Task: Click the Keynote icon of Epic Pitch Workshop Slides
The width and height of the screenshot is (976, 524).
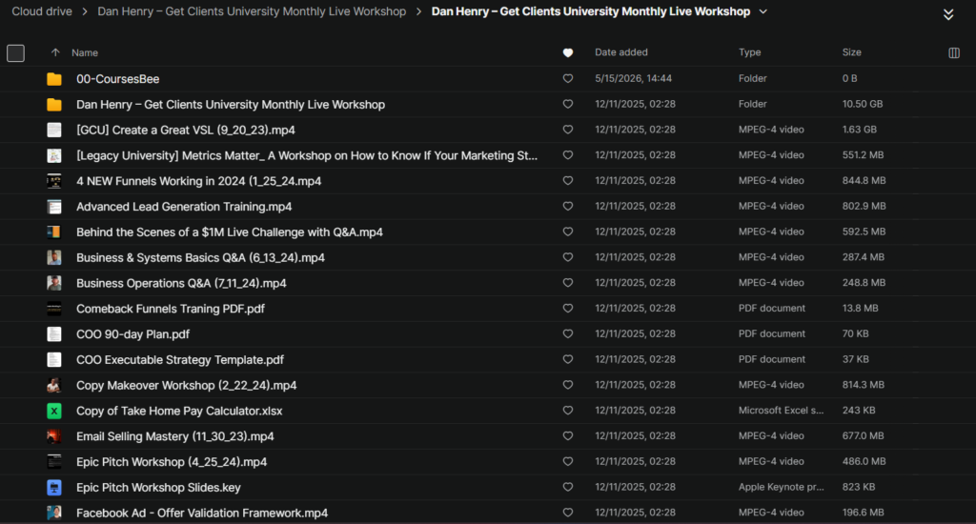Action: [54, 487]
